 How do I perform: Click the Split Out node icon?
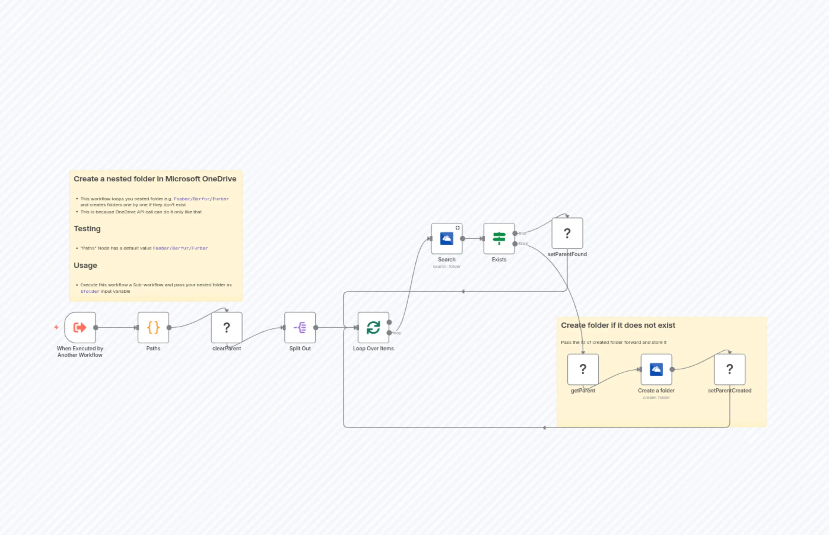click(x=300, y=327)
